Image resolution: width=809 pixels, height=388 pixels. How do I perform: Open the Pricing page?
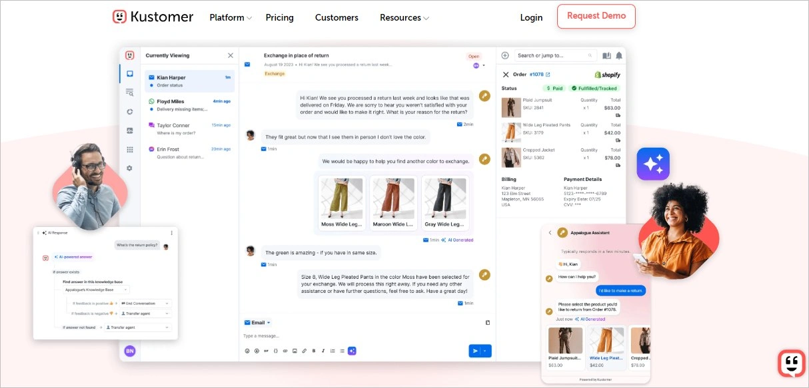(x=279, y=18)
